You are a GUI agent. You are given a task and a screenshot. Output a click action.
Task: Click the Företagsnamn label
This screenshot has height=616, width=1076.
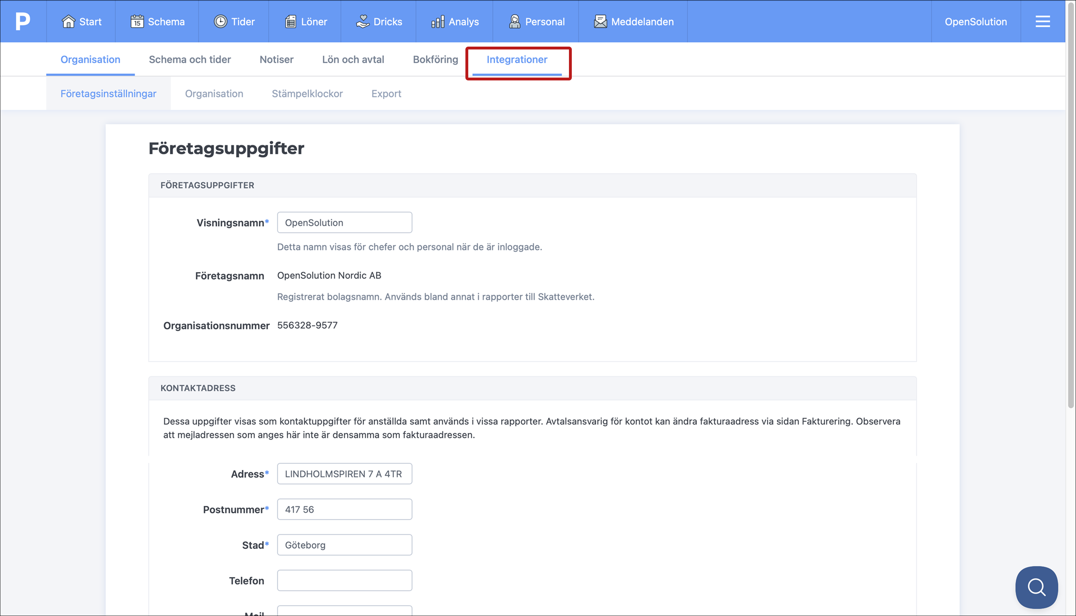point(230,276)
